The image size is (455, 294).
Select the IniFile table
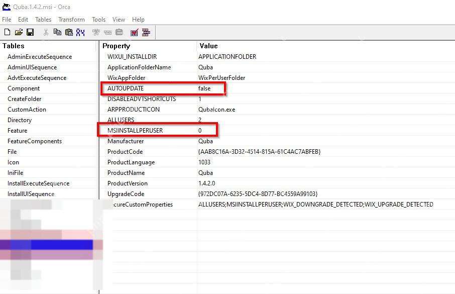coord(16,173)
